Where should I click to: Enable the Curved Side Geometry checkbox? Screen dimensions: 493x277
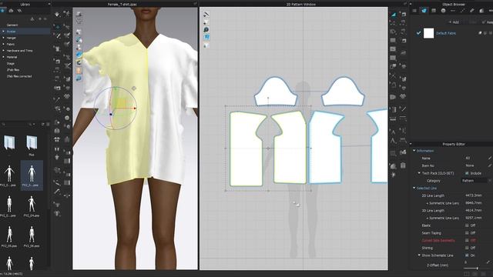(x=467, y=241)
